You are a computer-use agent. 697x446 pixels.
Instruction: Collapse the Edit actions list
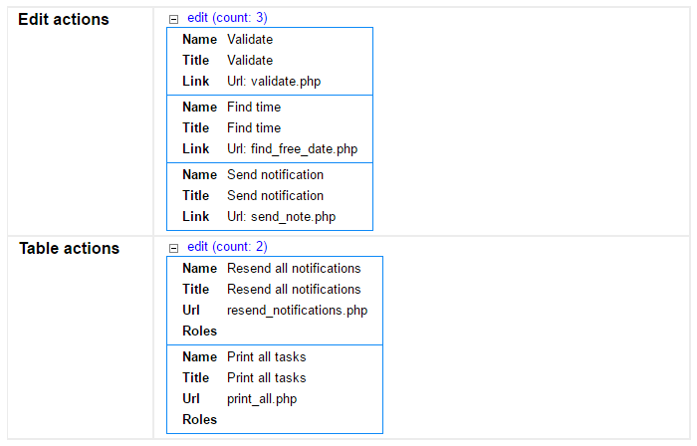(x=174, y=19)
